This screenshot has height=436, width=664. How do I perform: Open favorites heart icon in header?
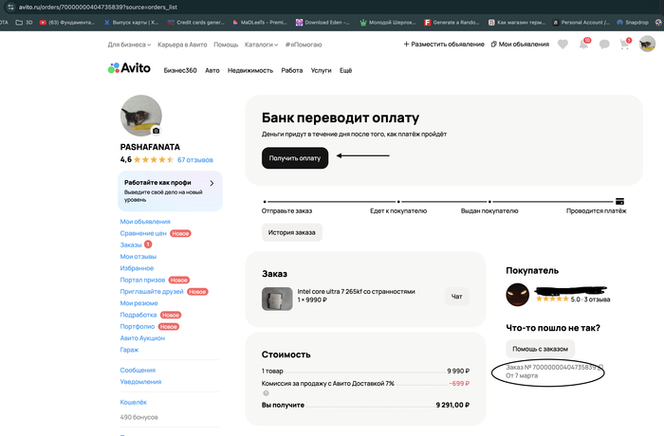pyautogui.click(x=563, y=44)
